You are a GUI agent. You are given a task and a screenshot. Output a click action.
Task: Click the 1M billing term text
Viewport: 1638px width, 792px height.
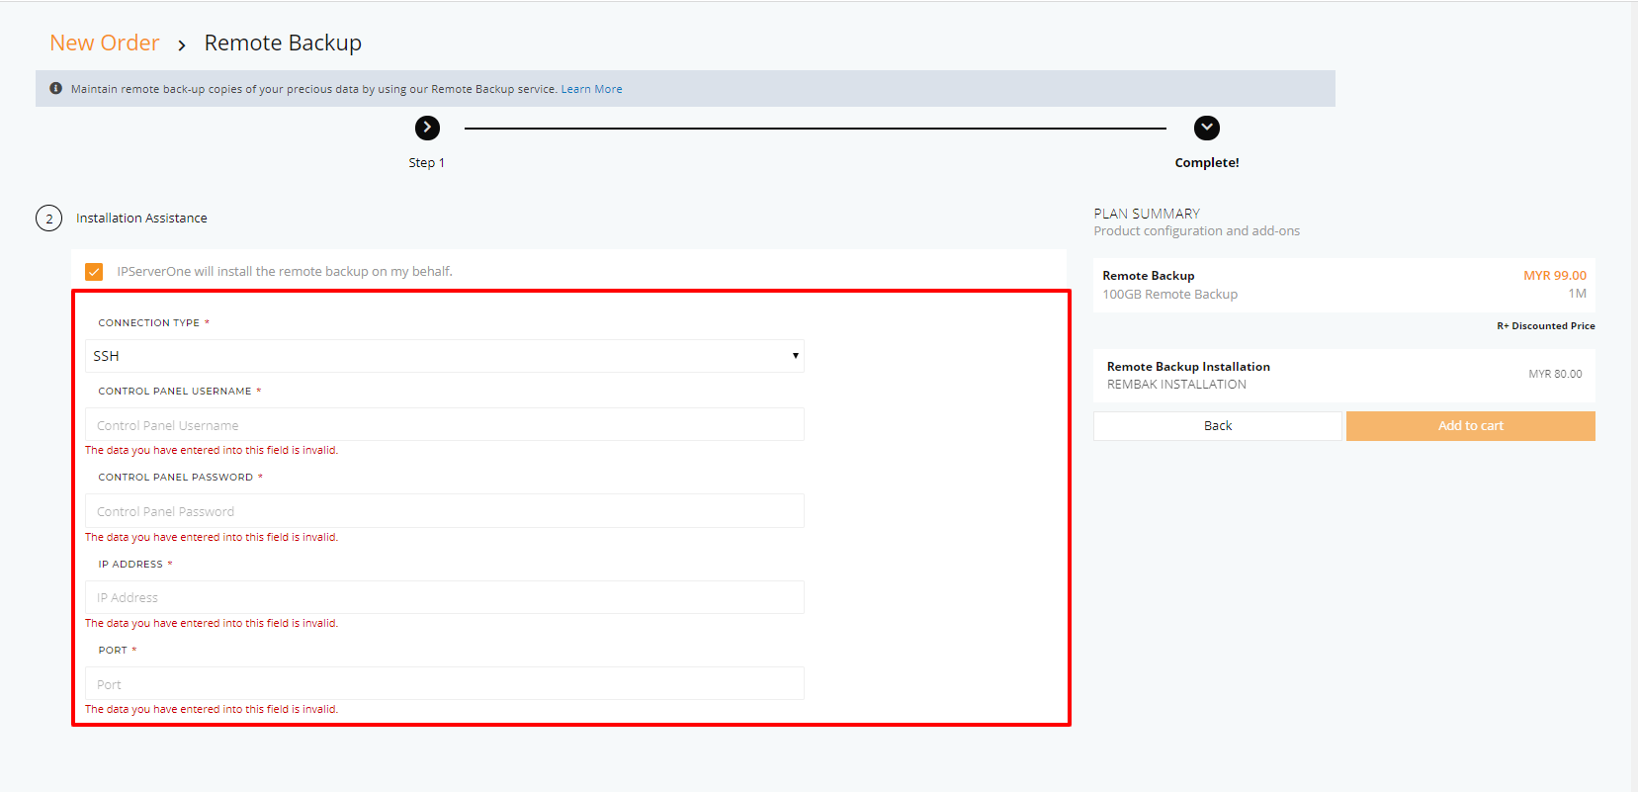point(1577,294)
